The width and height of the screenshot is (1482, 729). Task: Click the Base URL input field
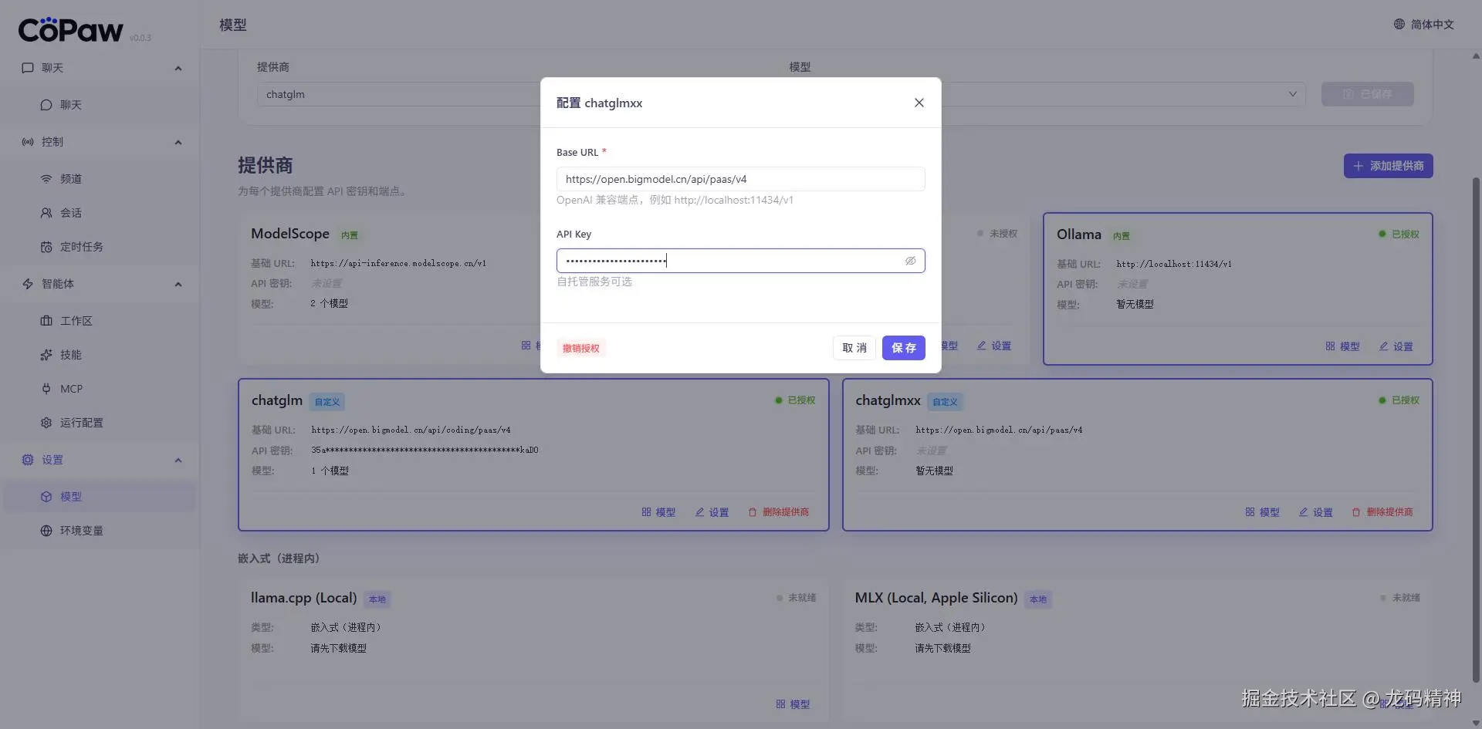tap(740, 179)
